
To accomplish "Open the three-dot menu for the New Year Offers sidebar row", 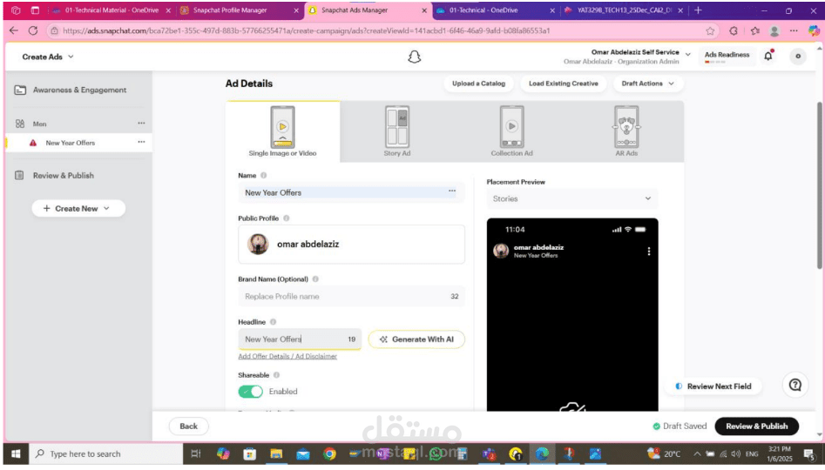I will point(141,142).
